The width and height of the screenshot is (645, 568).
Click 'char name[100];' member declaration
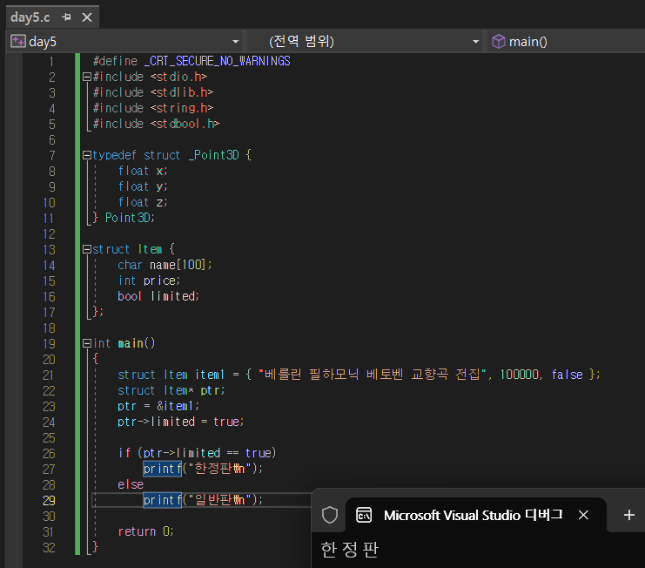point(165,265)
